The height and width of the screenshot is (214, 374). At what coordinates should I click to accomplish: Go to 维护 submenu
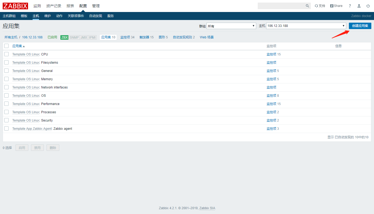(48, 16)
